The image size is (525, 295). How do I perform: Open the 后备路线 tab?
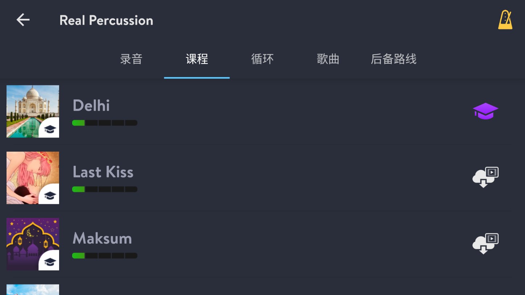(x=394, y=59)
